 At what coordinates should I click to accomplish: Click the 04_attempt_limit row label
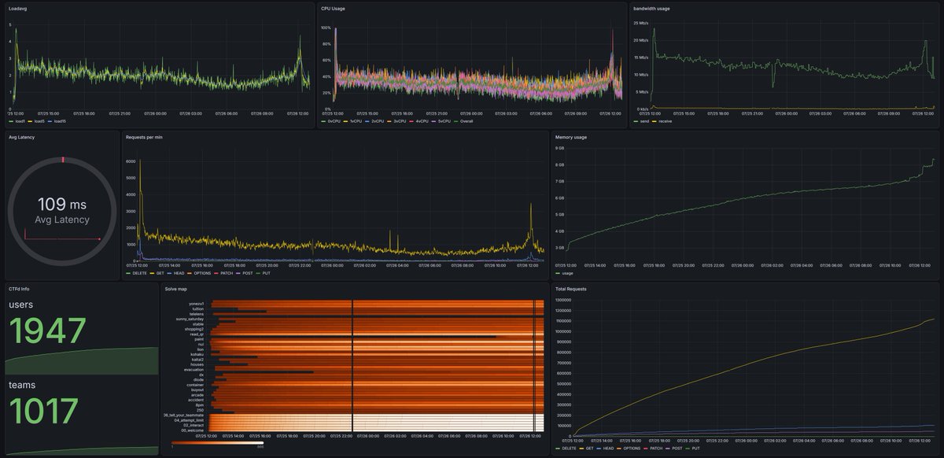pyautogui.click(x=189, y=420)
